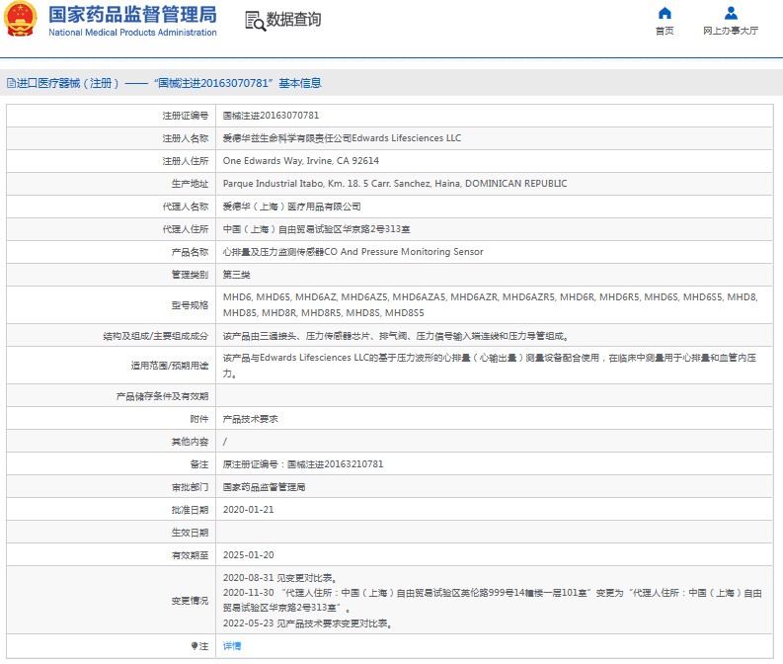
Task: Click the document icon before 进口医疗器械
Action: point(11,83)
